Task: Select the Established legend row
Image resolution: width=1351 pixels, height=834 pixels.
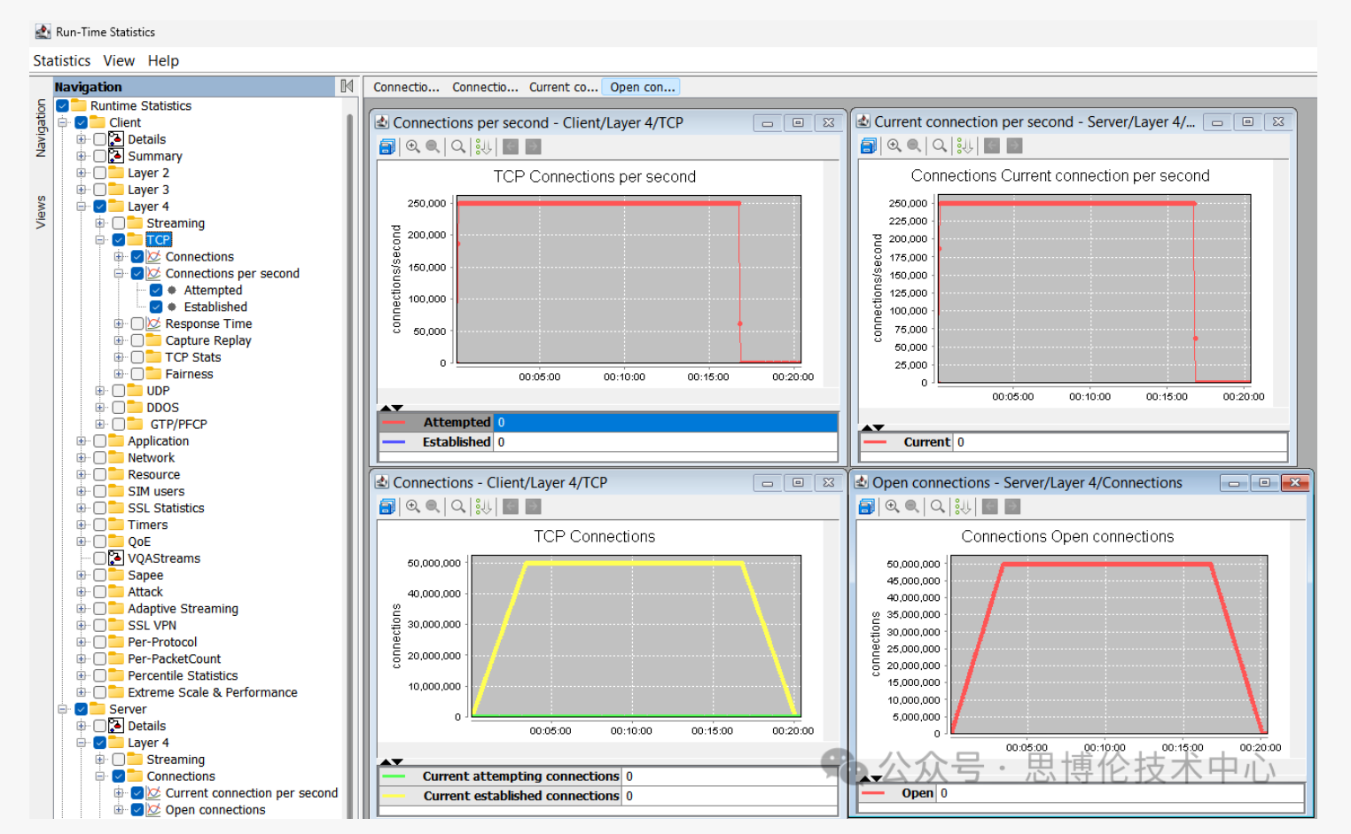Action: point(456,442)
